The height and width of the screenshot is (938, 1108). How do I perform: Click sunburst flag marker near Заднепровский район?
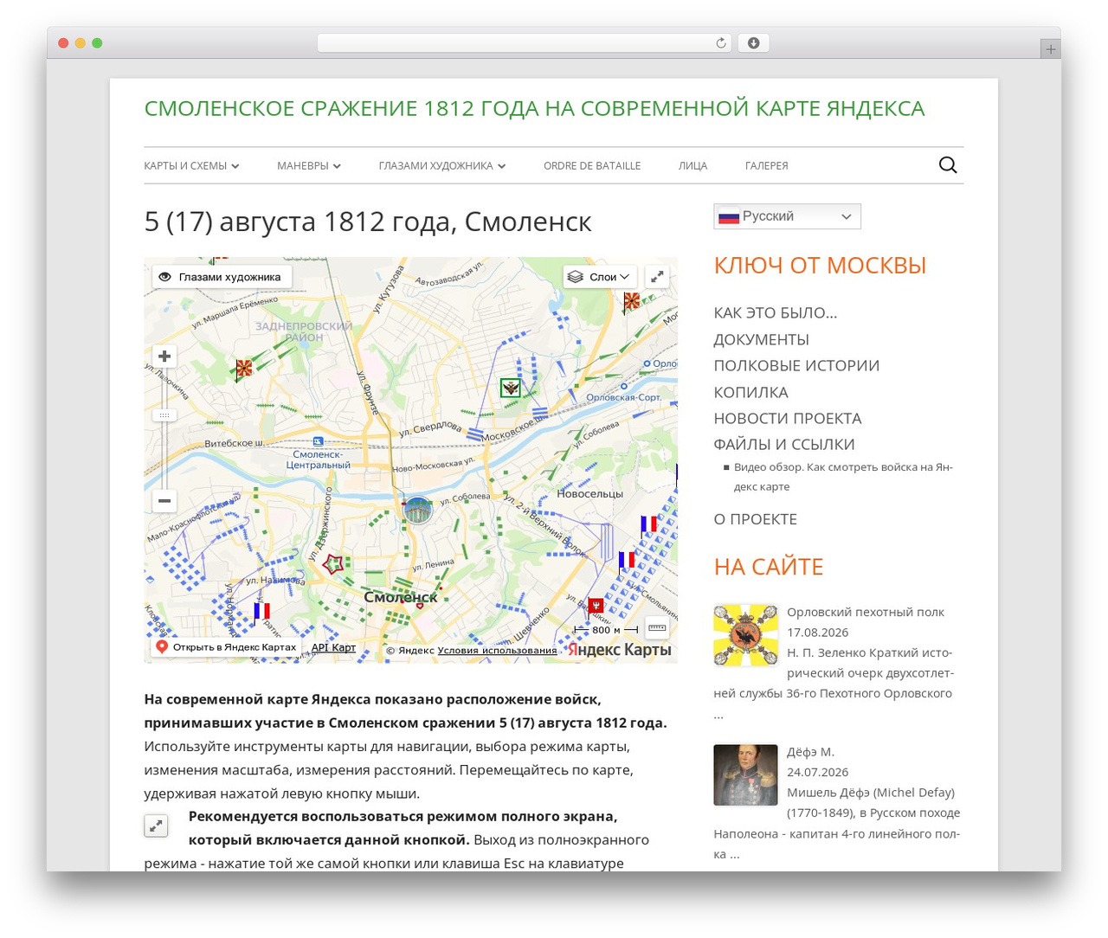coord(244,369)
